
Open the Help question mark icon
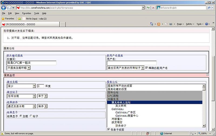[207, 24]
